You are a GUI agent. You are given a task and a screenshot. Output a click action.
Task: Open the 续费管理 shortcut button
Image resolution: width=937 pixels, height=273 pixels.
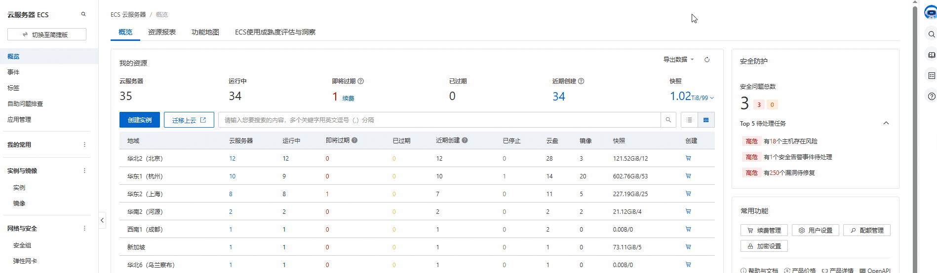click(x=764, y=230)
